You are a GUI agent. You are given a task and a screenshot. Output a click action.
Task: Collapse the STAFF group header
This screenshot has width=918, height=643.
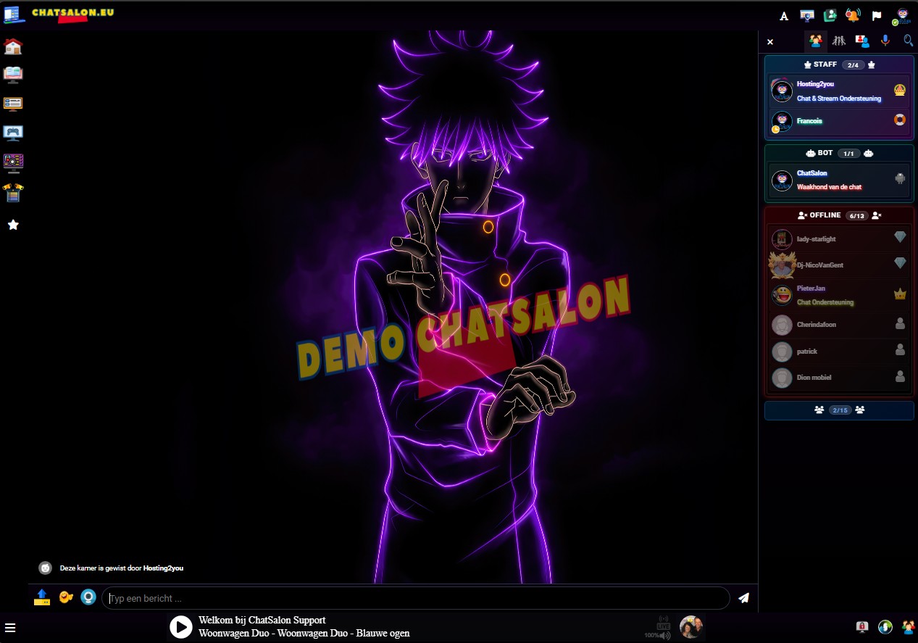[839, 65]
